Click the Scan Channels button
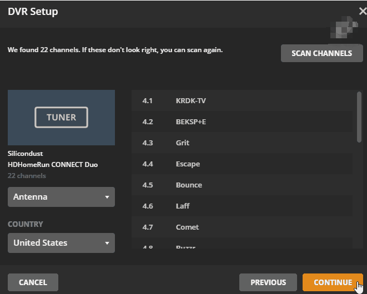Viewport: 367px width, 294px height. pyautogui.click(x=322, y=53)
